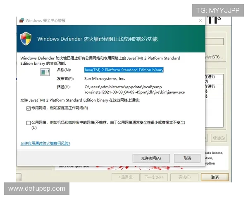
Task: Click the javaw.exe path text
Action: tap(135, 90)
